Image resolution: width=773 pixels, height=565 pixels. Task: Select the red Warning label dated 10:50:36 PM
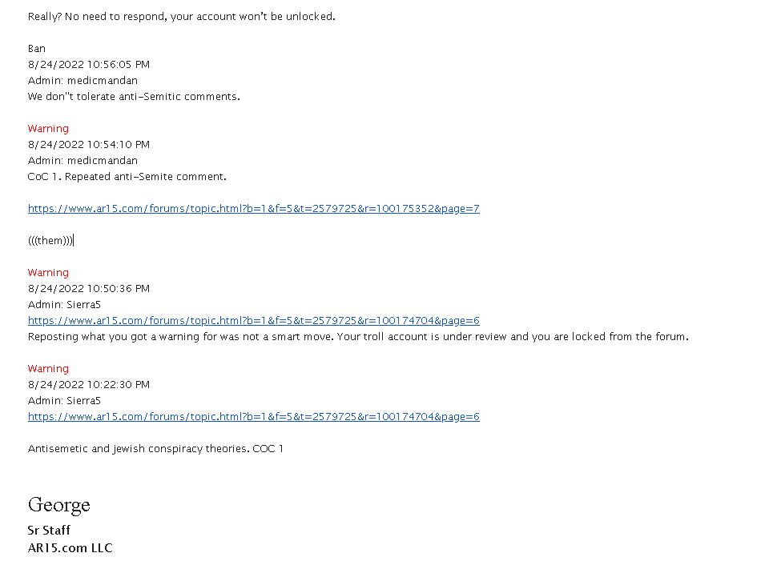48,272
